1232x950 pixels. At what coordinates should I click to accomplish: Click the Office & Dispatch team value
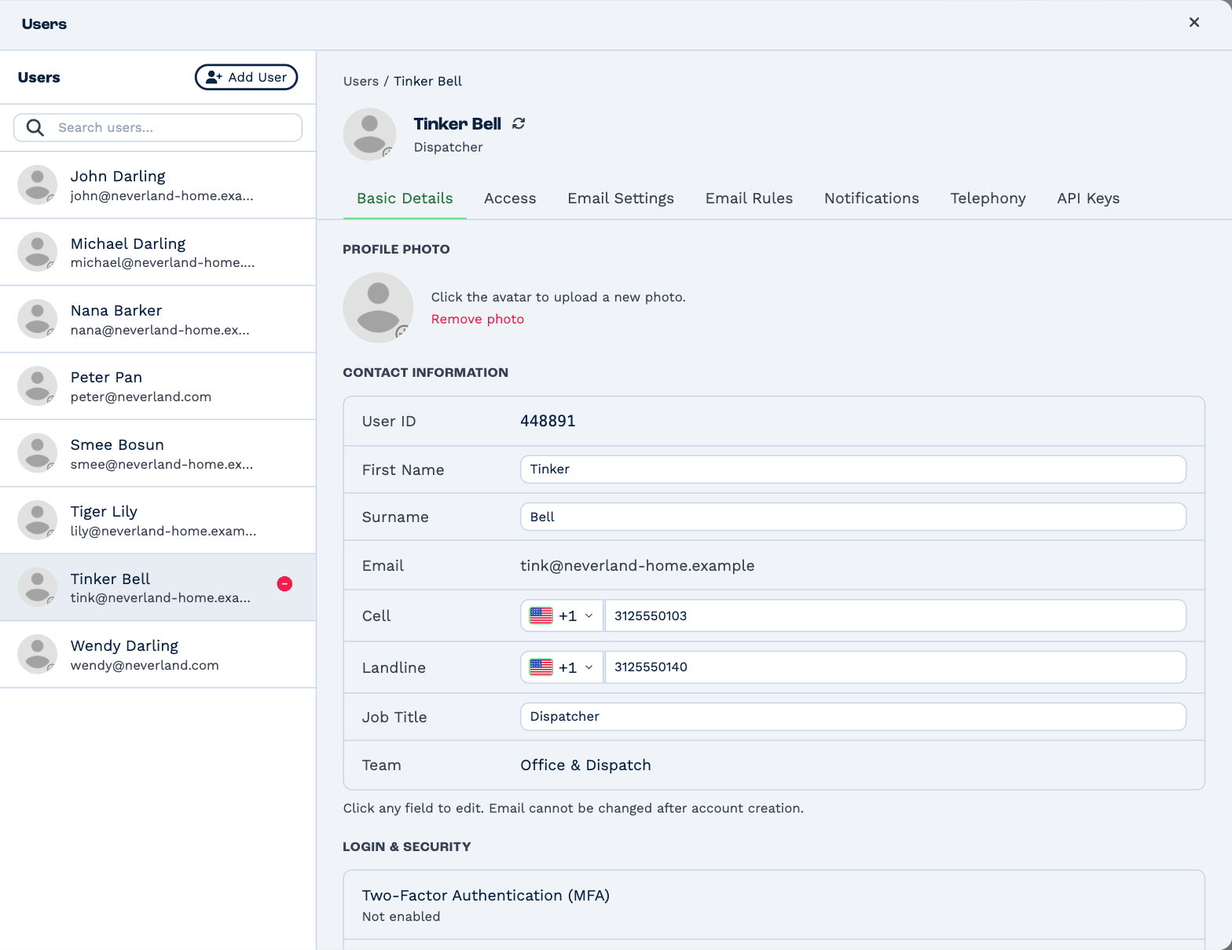click(x=585, y=765)
